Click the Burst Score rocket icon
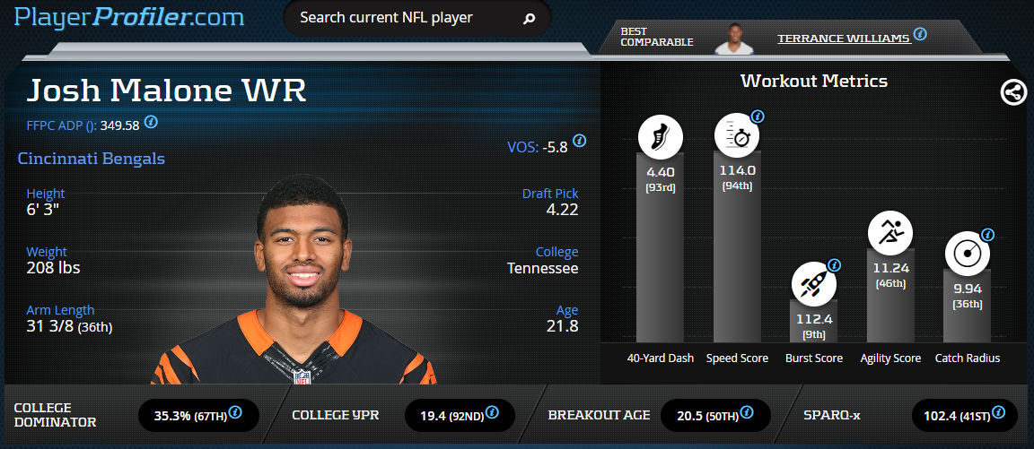Viewport: 1034px width, 449px height. [814, 284]
